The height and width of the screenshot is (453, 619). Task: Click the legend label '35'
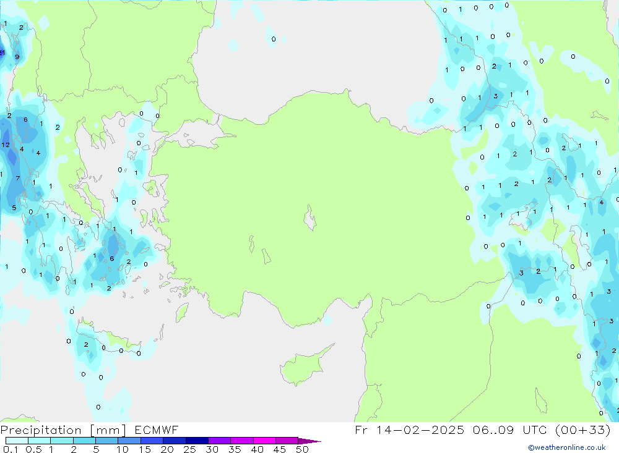235,449
